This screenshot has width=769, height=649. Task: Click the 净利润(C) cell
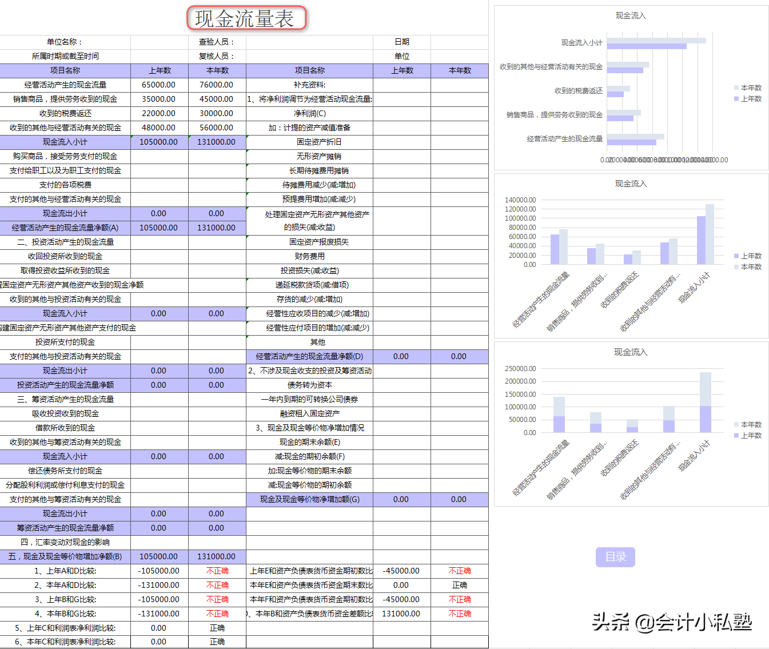pos(310,113)
